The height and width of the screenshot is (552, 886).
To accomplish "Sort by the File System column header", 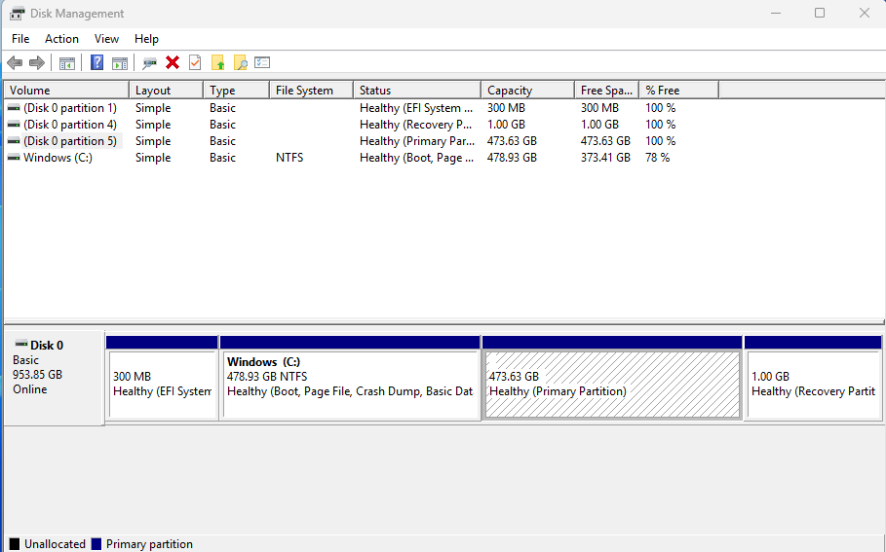I will [307, 91].
